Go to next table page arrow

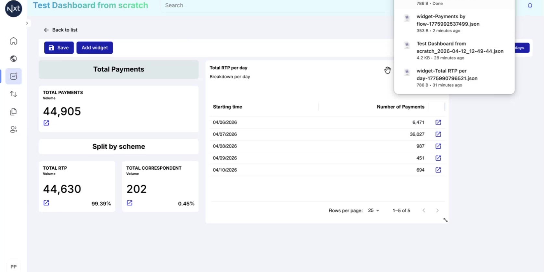point(437,211)
